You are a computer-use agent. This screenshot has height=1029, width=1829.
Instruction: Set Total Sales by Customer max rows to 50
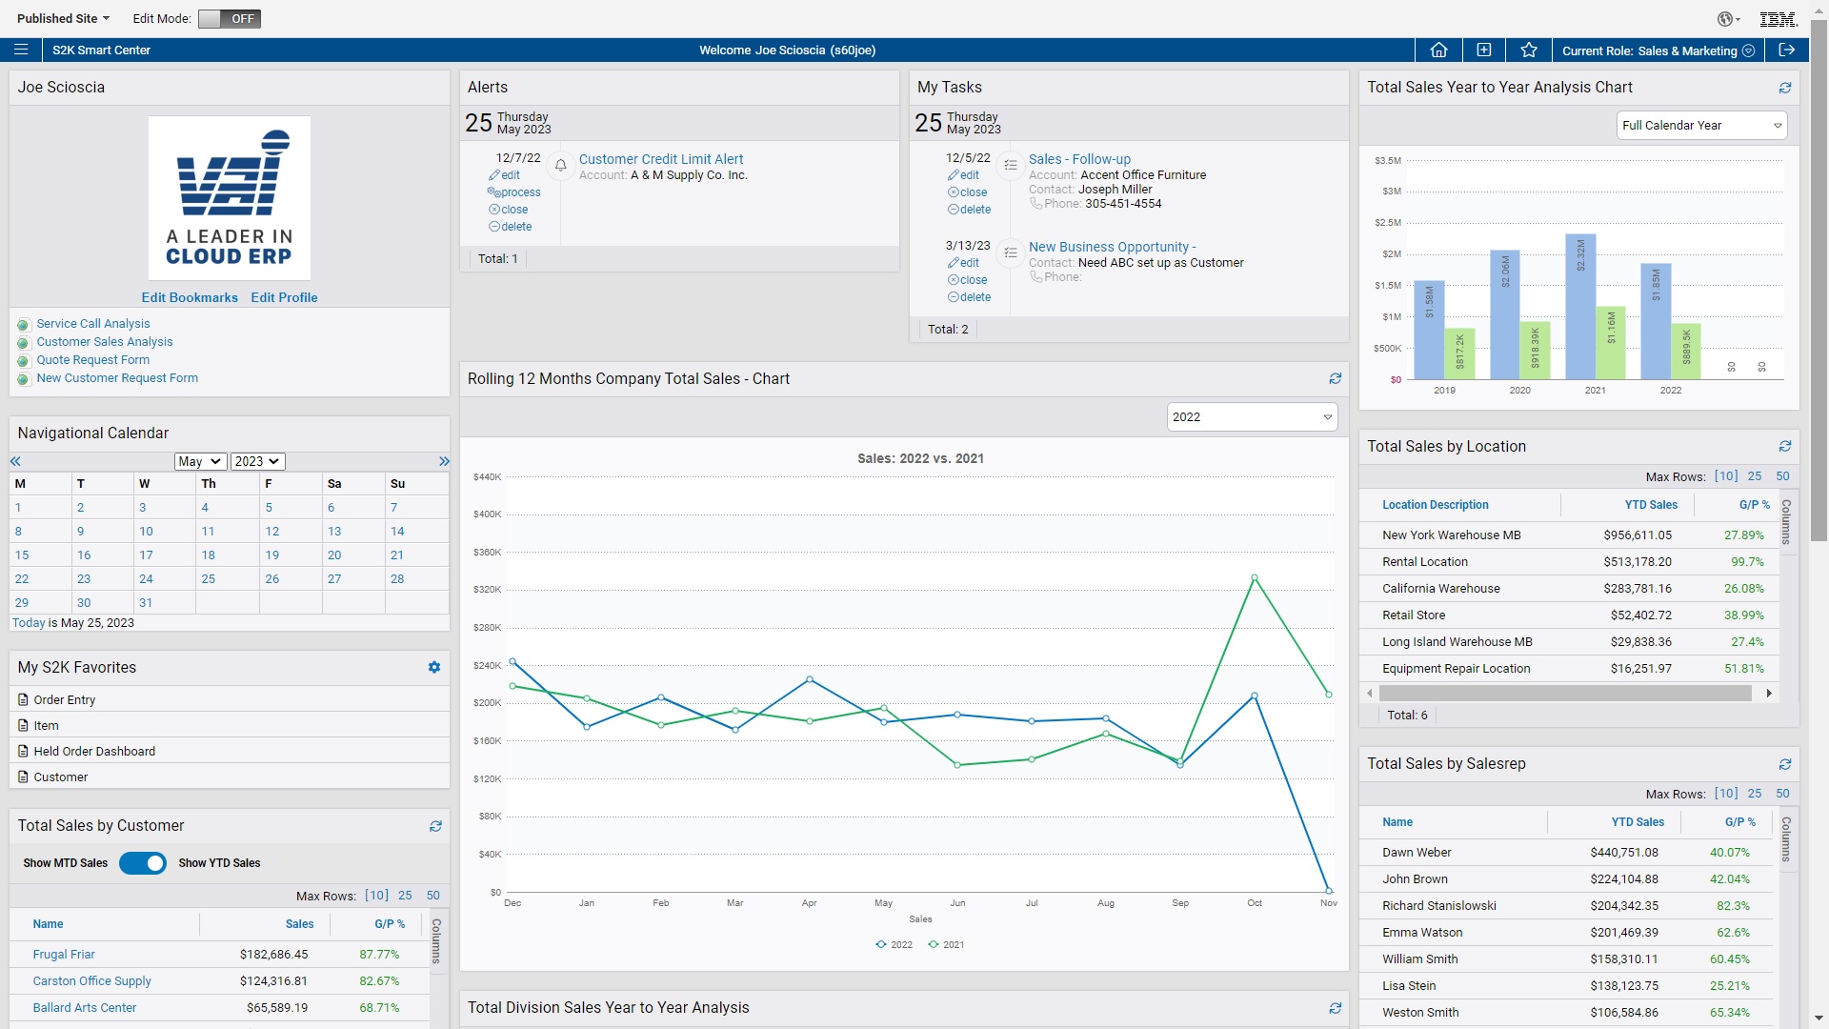pyautogui.click(x=433, y=896)
